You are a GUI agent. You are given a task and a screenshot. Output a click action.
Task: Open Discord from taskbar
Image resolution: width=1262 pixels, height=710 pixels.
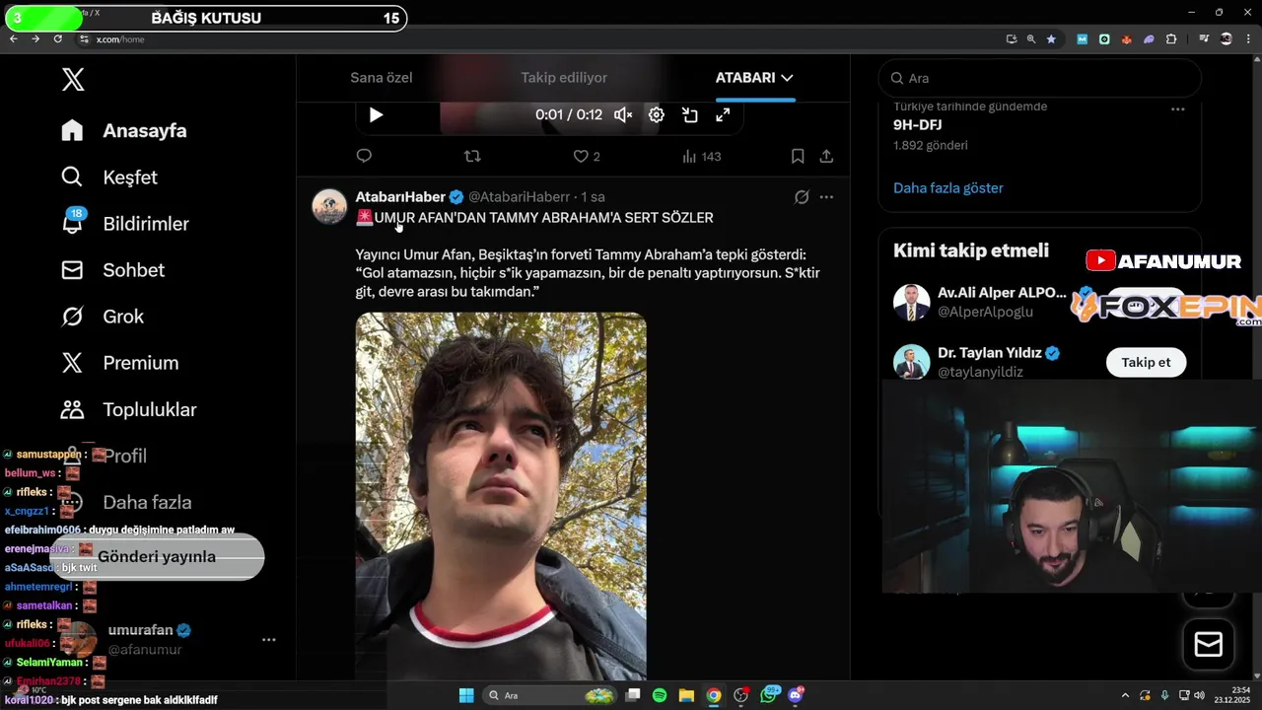(x=796, y=695)
